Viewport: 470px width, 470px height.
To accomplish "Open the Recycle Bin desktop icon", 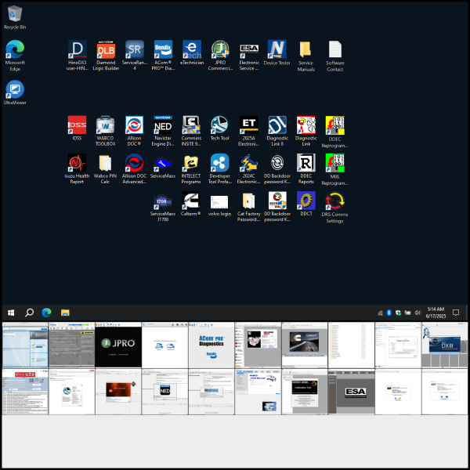I will pyautogui.click(x=15, y=18).
